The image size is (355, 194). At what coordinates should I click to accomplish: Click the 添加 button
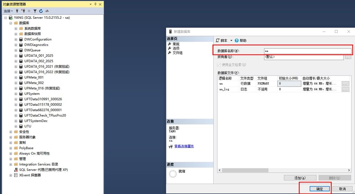(300, 178)
